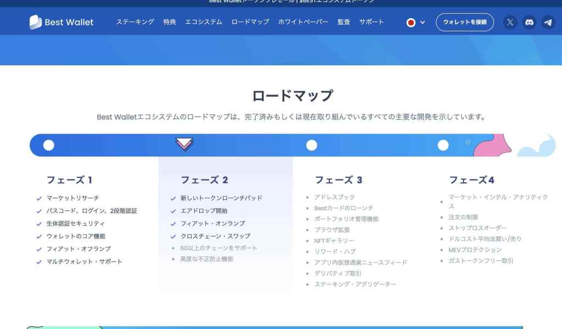Select the Phase 3 timeline dot

click(x=312, y=146)
